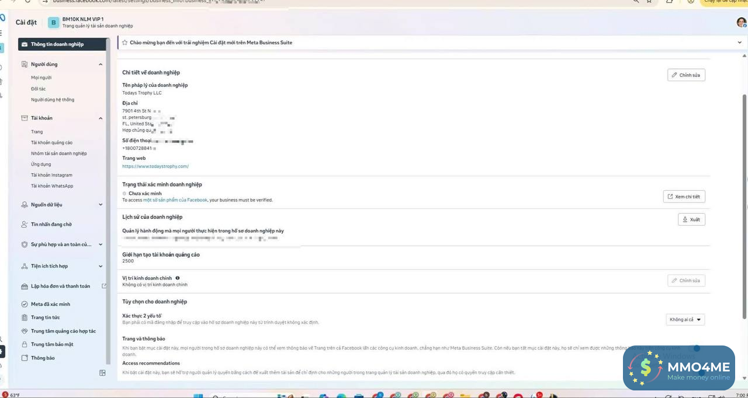
Task: Open Tài khoản Instagram
Action: [52, 175]
